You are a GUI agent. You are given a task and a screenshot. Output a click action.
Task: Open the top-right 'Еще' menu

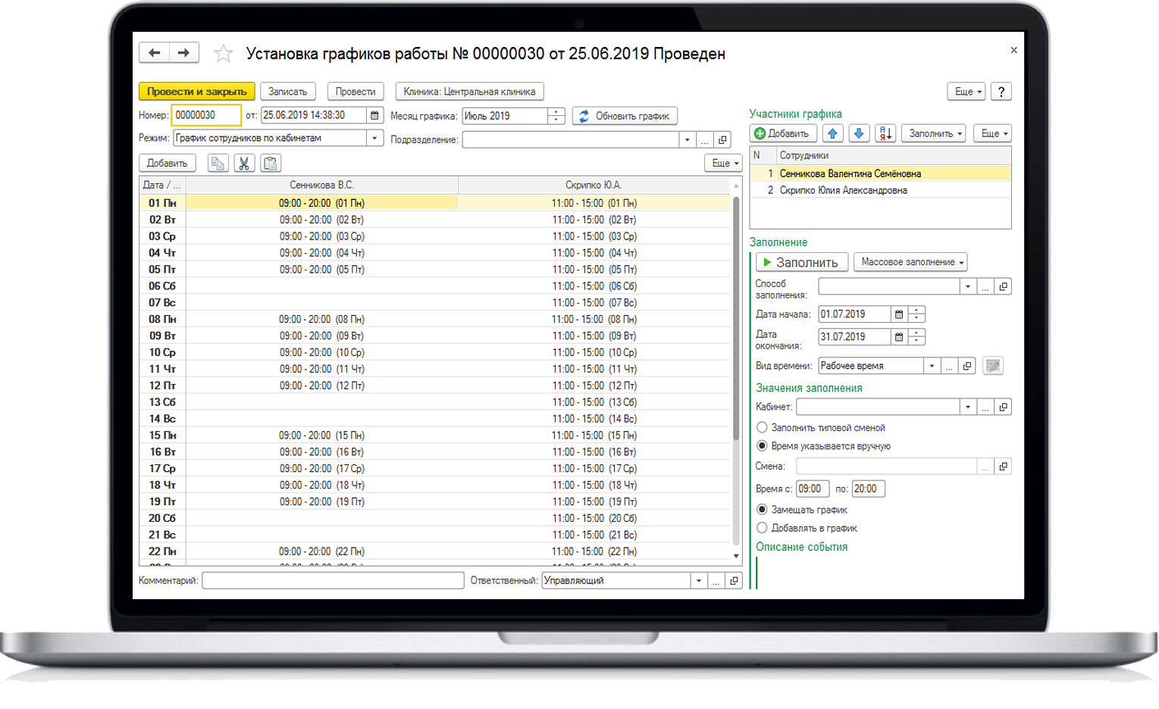(966, 92)
